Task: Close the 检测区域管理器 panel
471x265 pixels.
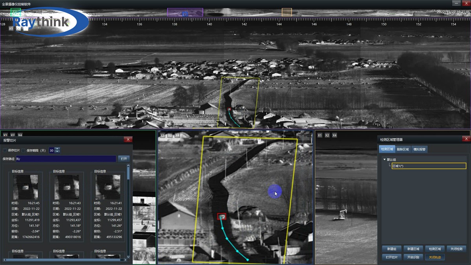Action: click(x=466, y=139)
